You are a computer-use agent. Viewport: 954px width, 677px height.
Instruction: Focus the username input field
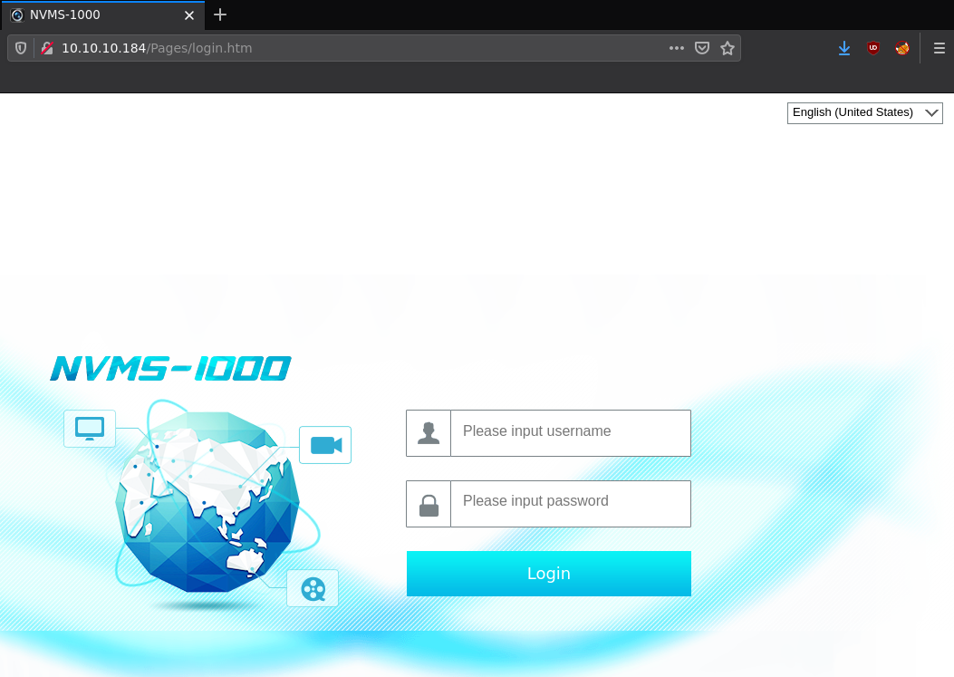(570, 433)
